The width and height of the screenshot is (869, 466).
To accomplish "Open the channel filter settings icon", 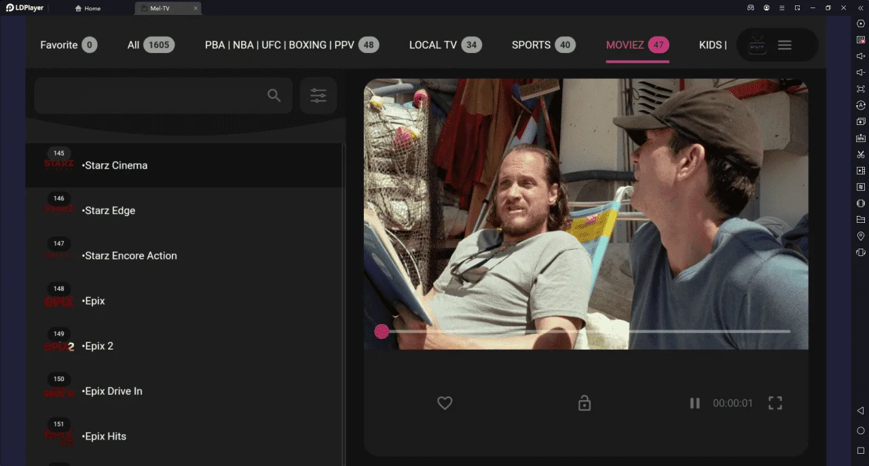I will [x=318, y=95].
